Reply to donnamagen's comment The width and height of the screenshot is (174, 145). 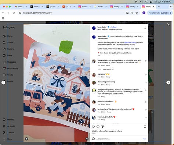pyautogui.click(x=108, y=85)
